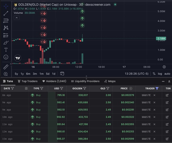Click the Volume 39.084K indicator label

(24, 13)
